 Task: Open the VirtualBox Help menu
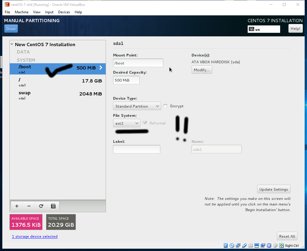coord(78,12)
